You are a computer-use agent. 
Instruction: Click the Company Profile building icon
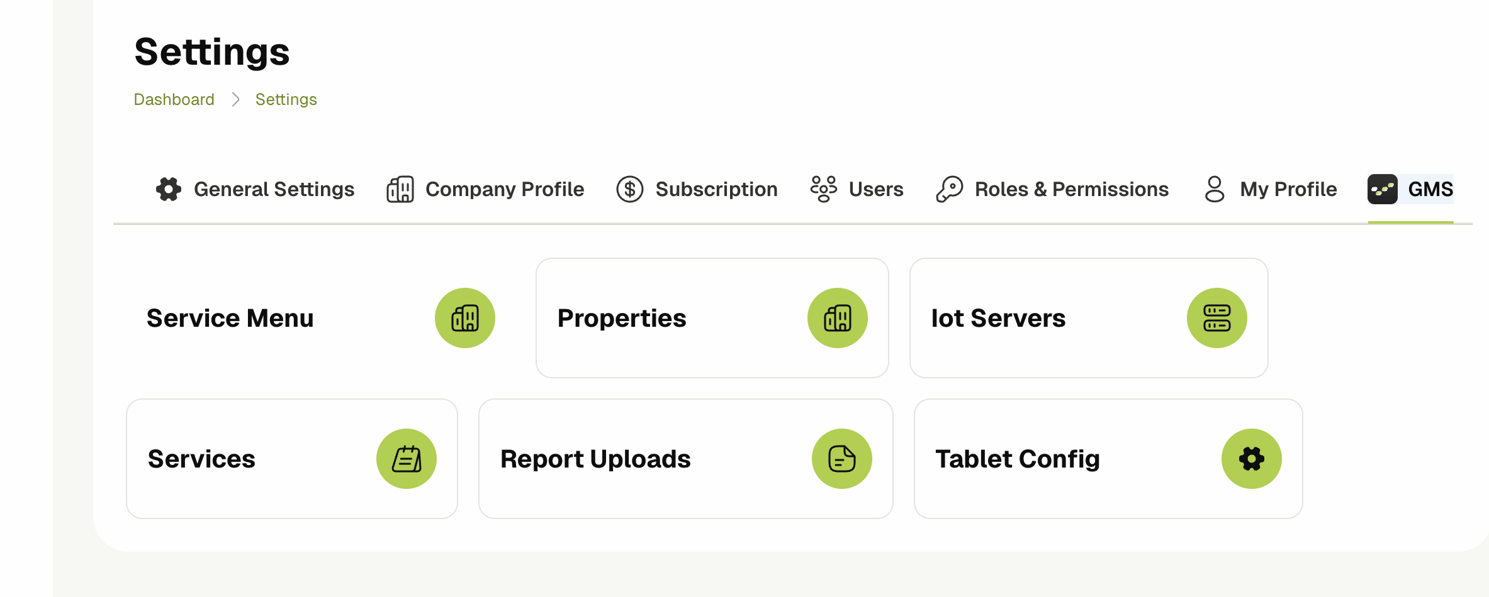pos(400,189)
